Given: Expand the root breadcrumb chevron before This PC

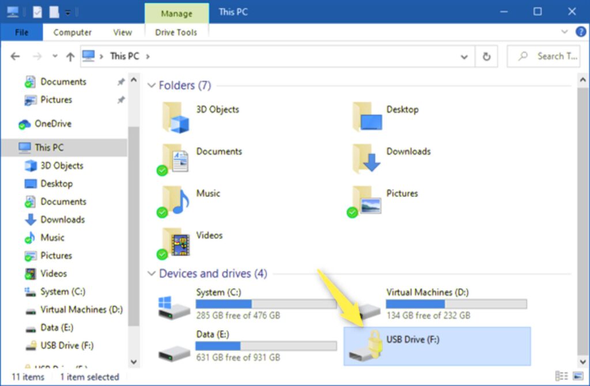Looking at the screenshot, I should click(101, 56).
